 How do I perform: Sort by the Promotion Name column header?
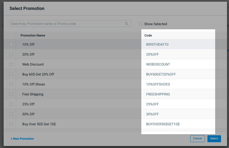(33, 35)
